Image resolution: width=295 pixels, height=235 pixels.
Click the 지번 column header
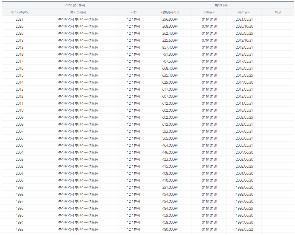tap(134, 12)
